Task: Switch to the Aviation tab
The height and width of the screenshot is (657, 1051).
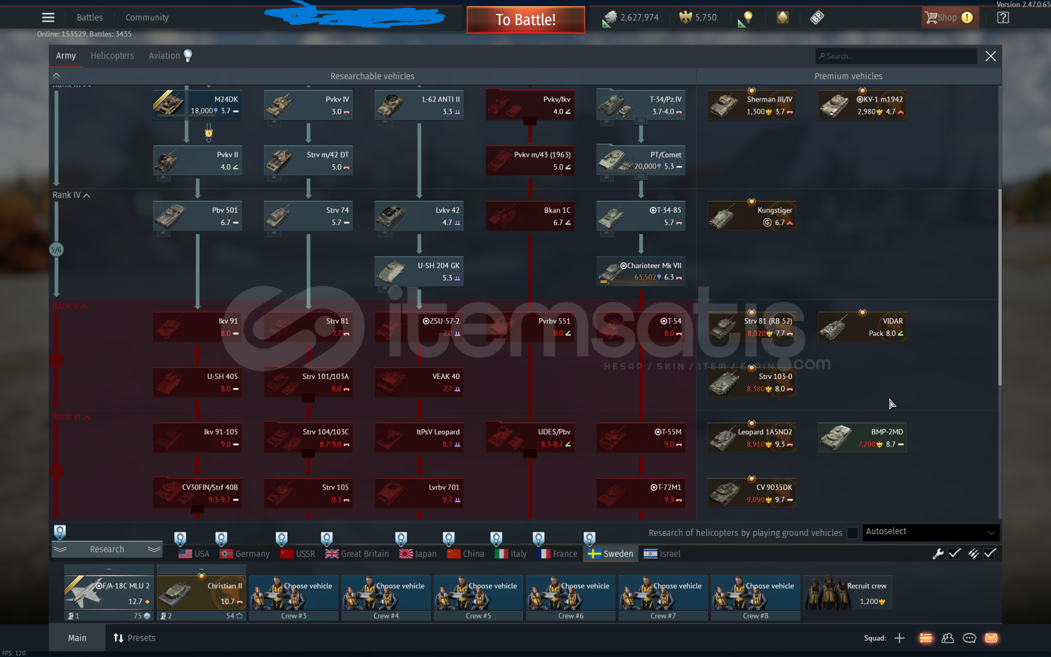Action: point(164,56)
